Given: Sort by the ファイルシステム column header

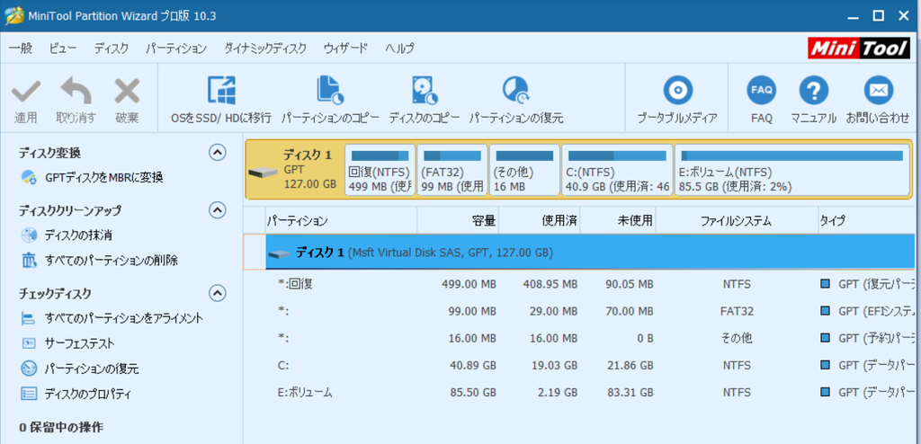Looking at the screenshot, I should pyautogui.click(x=737, y=221).
